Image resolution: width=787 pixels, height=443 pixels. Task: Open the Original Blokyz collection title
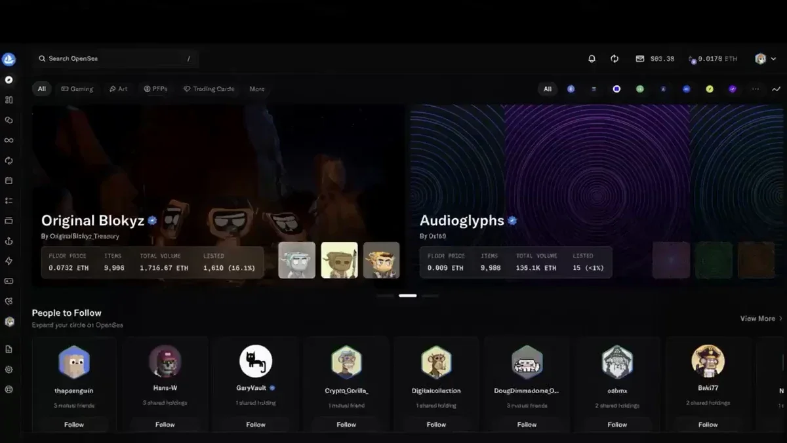pos(92,221)
